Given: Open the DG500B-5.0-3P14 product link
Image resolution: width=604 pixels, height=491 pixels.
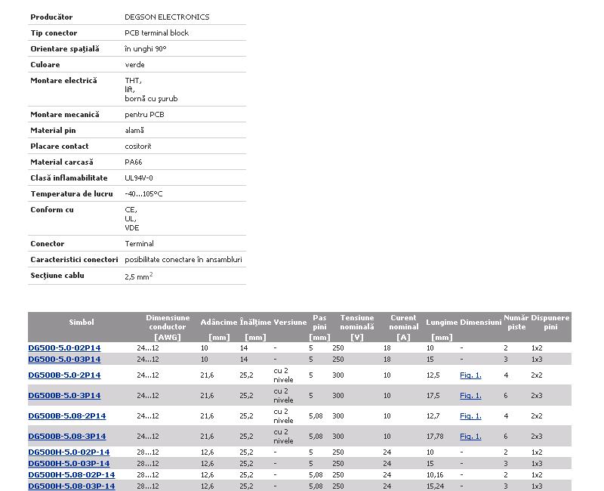Looking at the screenshot, I should [64, 395].
